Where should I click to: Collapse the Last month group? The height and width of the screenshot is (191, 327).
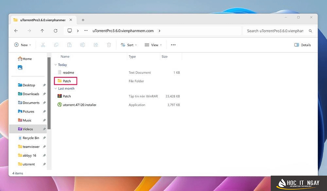click(x=56, y=88)
